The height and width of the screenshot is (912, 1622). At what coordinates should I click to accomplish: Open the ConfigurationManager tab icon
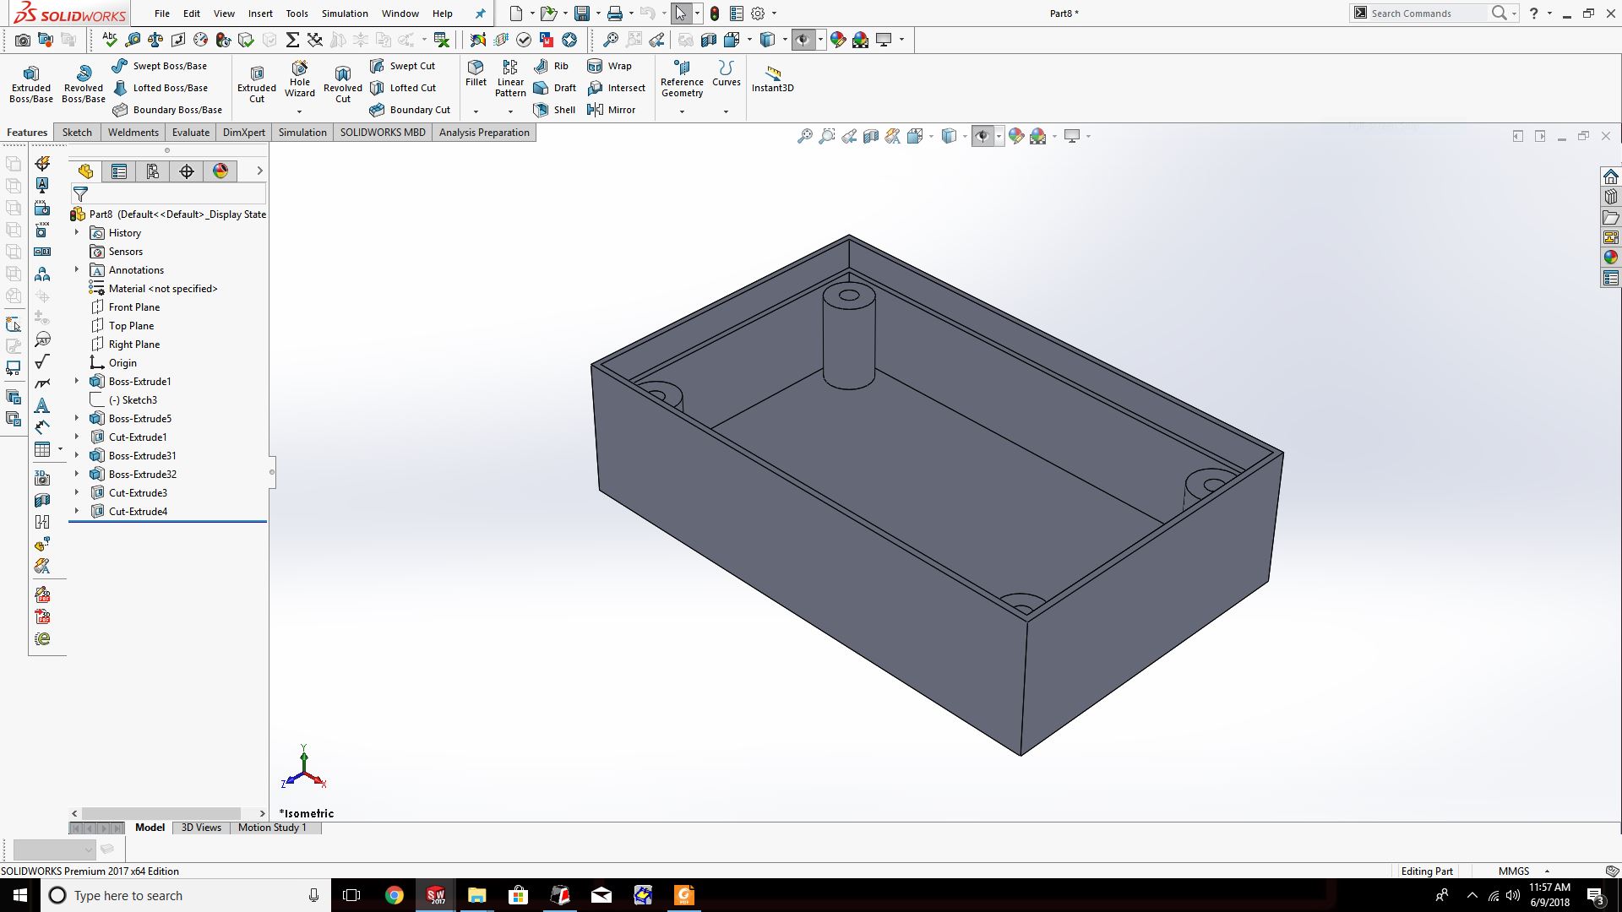pos(153,171)
